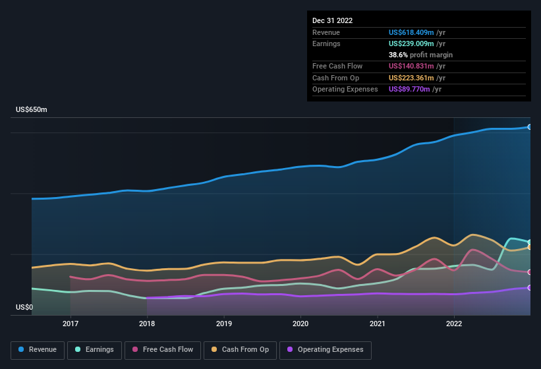Click the teal Earnings endpoint marker
Viewport: 541px width, 369px height.
pyautogui.click(x=530, y=242)
